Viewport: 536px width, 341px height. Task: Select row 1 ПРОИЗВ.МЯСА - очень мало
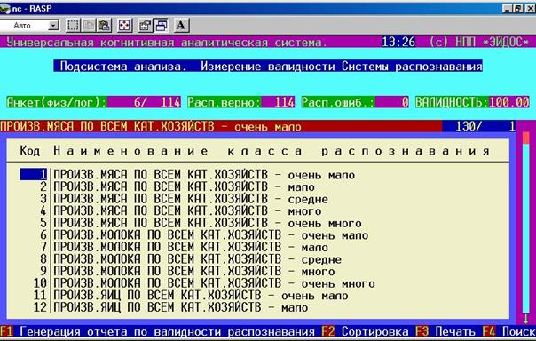point(187,175)
